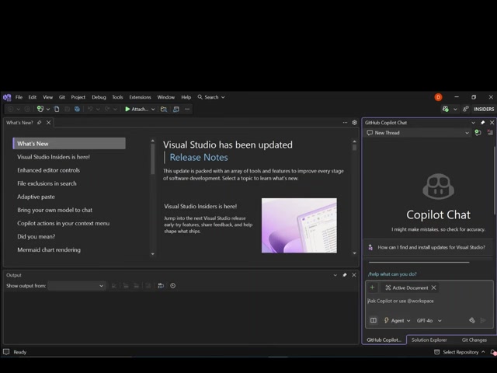The width and height of the screenshot is (497, 373).
Task: Click the Copilot status badge icon in the toolbar
Action: point(445,109)
